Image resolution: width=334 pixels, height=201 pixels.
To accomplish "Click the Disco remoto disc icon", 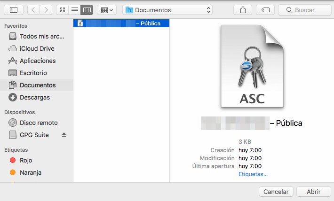I will click(x=13, y=123).
